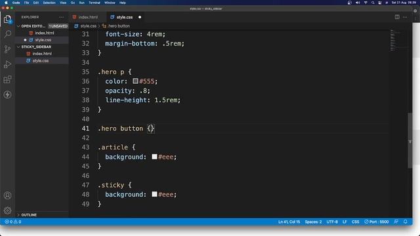
Task: Open the Run menu
Action: (x=81, y=3)
